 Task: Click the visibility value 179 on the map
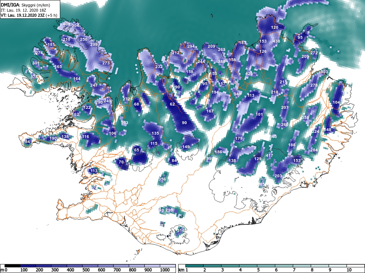point(239,139)
